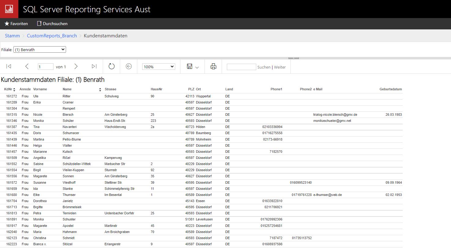Collapse the parameter area with splitter arrow

[x=294, y=58]
